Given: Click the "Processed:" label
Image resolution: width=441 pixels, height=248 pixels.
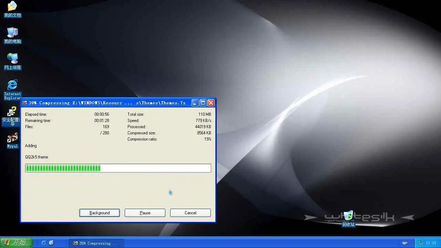Looking at the screenshot, I should pyautogui.click(x=136, y=127).
